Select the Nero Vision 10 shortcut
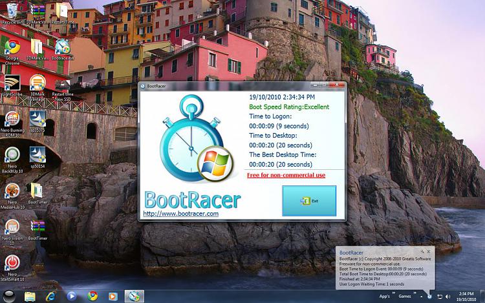The image size is (485, 303). [x=12, y=232]
